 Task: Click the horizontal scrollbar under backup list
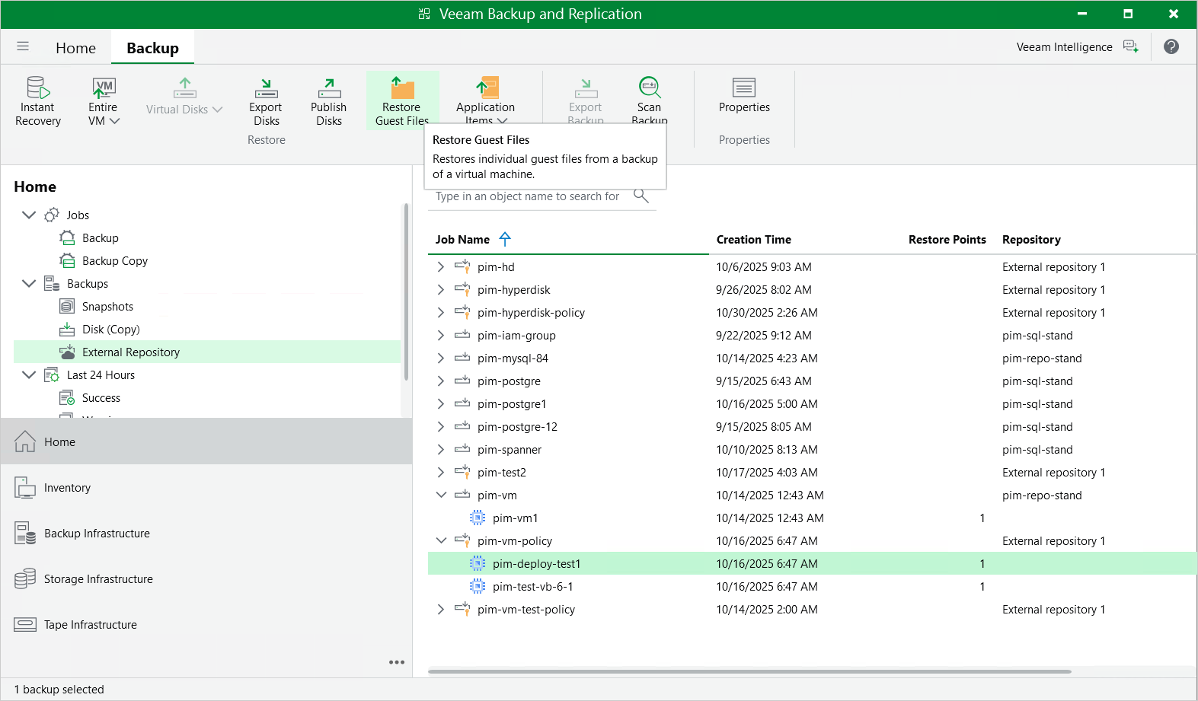[749, 671]
